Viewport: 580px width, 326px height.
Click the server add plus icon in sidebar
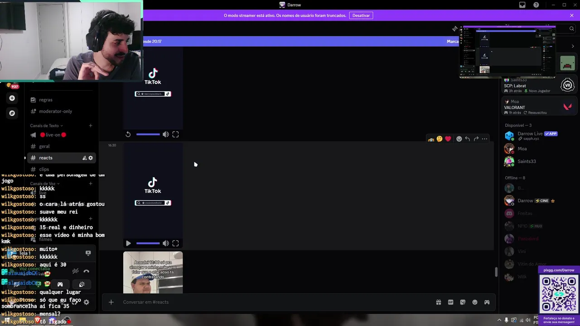(x=12, y=98)
